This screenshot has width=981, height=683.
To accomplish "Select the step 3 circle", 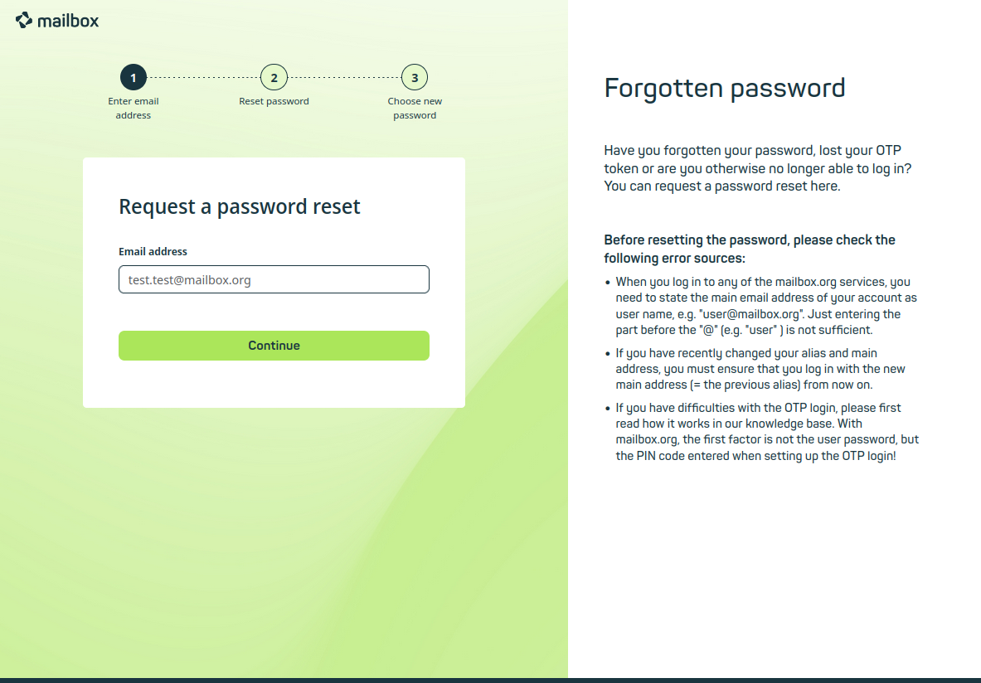I will [x=415, y=78].
